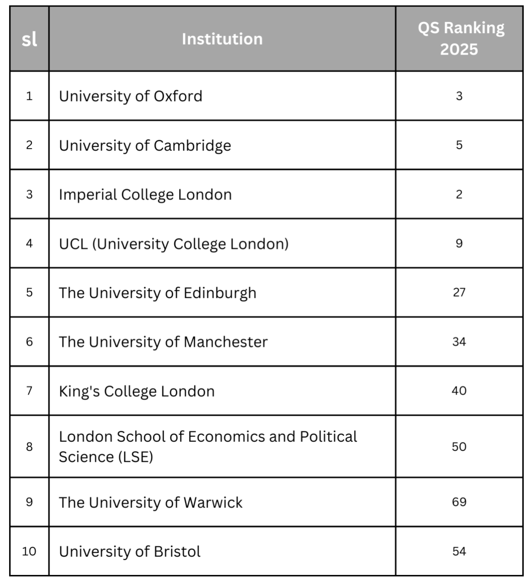The height and width of the screenshot is (582, 532).
Task: Click Bristol's ranking value 54
Action: click(x=459, y=551)
